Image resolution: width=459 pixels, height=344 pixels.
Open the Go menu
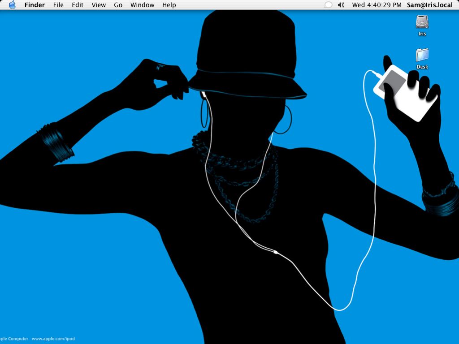tap(118, 5)
